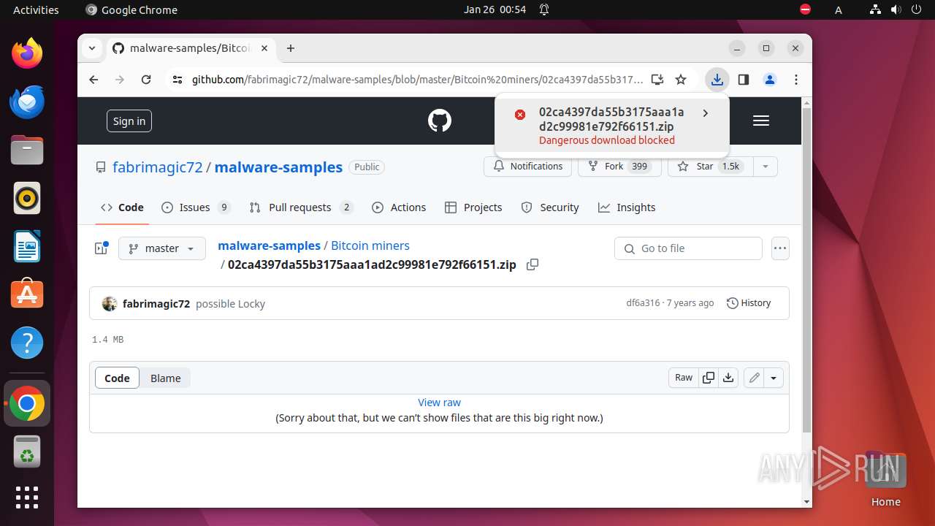The height and width of the screenshot is (526, 935).
Task: Open Help from the dock
Action: click(x=27, y=343)
